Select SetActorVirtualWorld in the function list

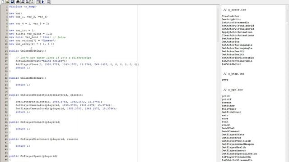click(238, 26)
